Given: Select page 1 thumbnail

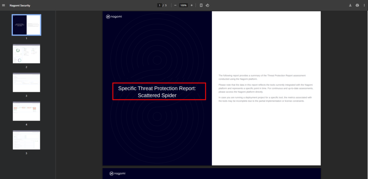Looking at the screenshot, I should pyautogui.click(x=27, y=25).
